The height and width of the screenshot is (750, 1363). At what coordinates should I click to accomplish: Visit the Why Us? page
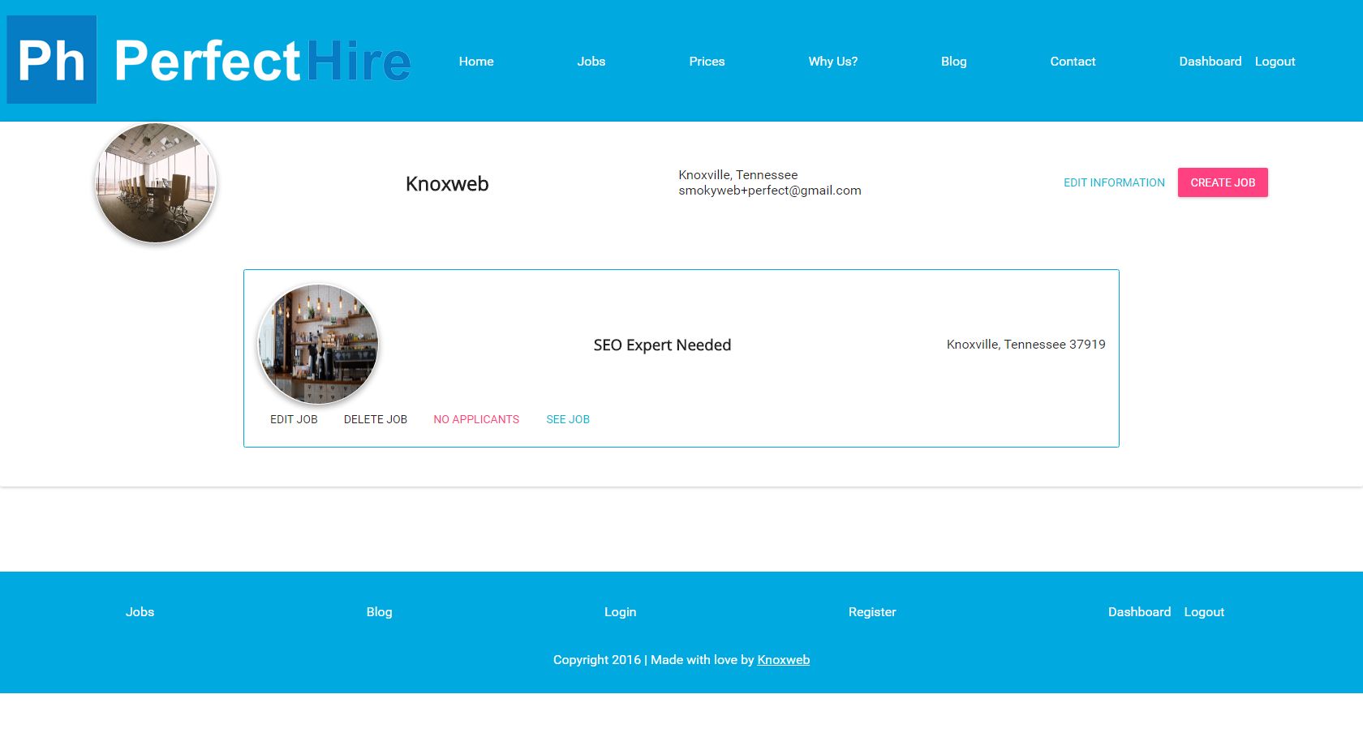(x=833, y=62)
